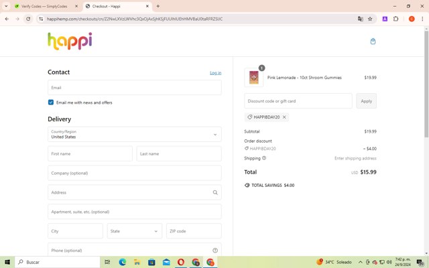The width and height of the screenshot is (429, 268).
Task: Click the Address field
Action: pos(134,192)
